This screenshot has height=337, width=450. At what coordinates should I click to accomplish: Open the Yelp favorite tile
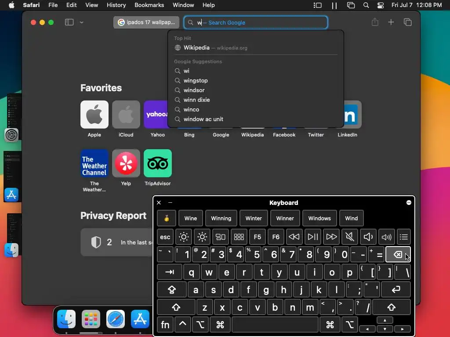tap(126, 163)
